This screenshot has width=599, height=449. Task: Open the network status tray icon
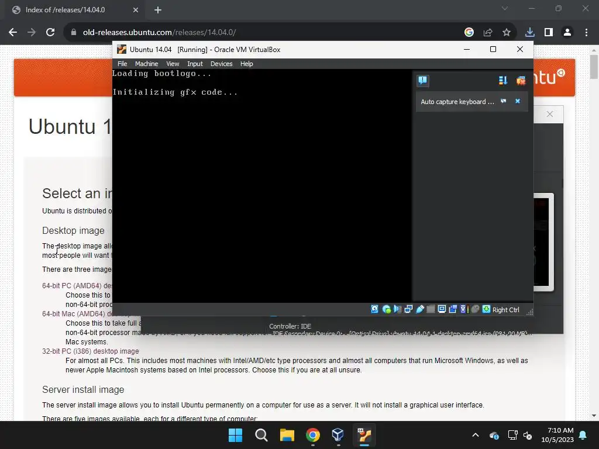512,435
